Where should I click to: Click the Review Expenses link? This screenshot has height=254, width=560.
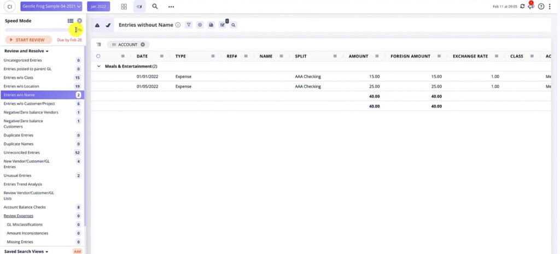coord(18,216)
